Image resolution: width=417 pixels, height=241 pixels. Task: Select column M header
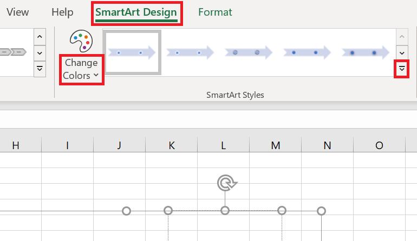click(276, 145)
